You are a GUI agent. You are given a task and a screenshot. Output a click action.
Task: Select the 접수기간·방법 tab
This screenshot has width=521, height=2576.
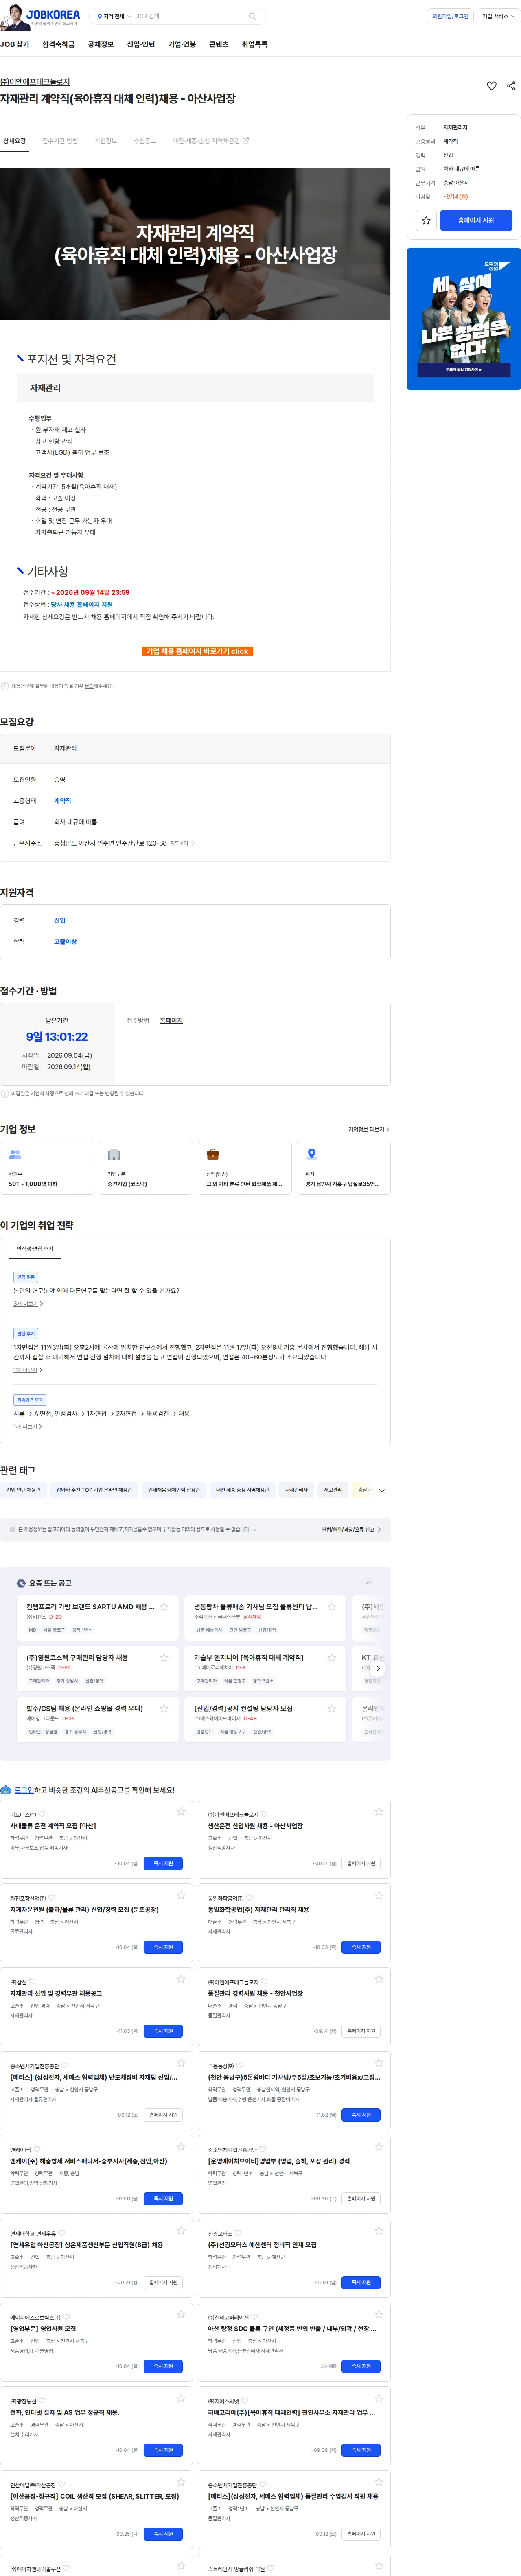click(60, 141)
